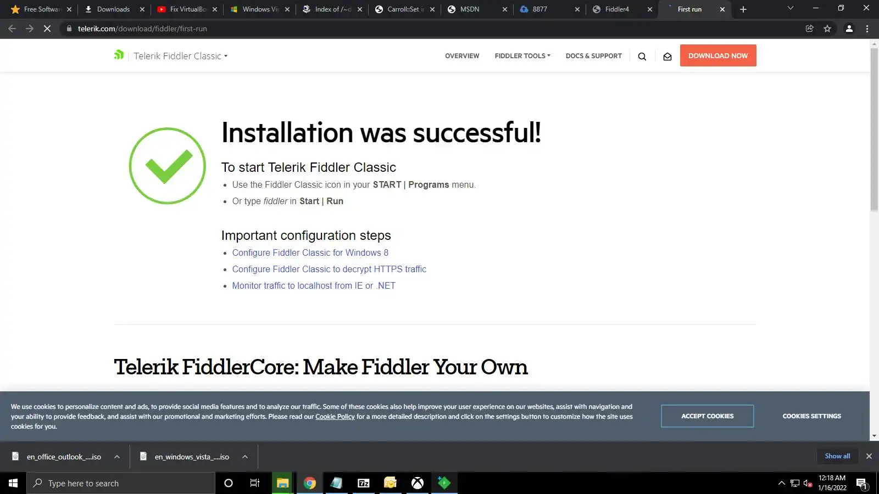This screenshot has width=879, height=494.
Task: Click the 'Installation was successful!' heading
Action: click(x=381, y=133)
